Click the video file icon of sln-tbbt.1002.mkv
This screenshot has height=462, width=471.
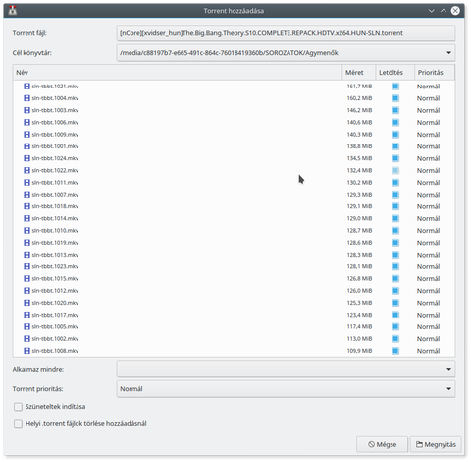pos(26,338)
